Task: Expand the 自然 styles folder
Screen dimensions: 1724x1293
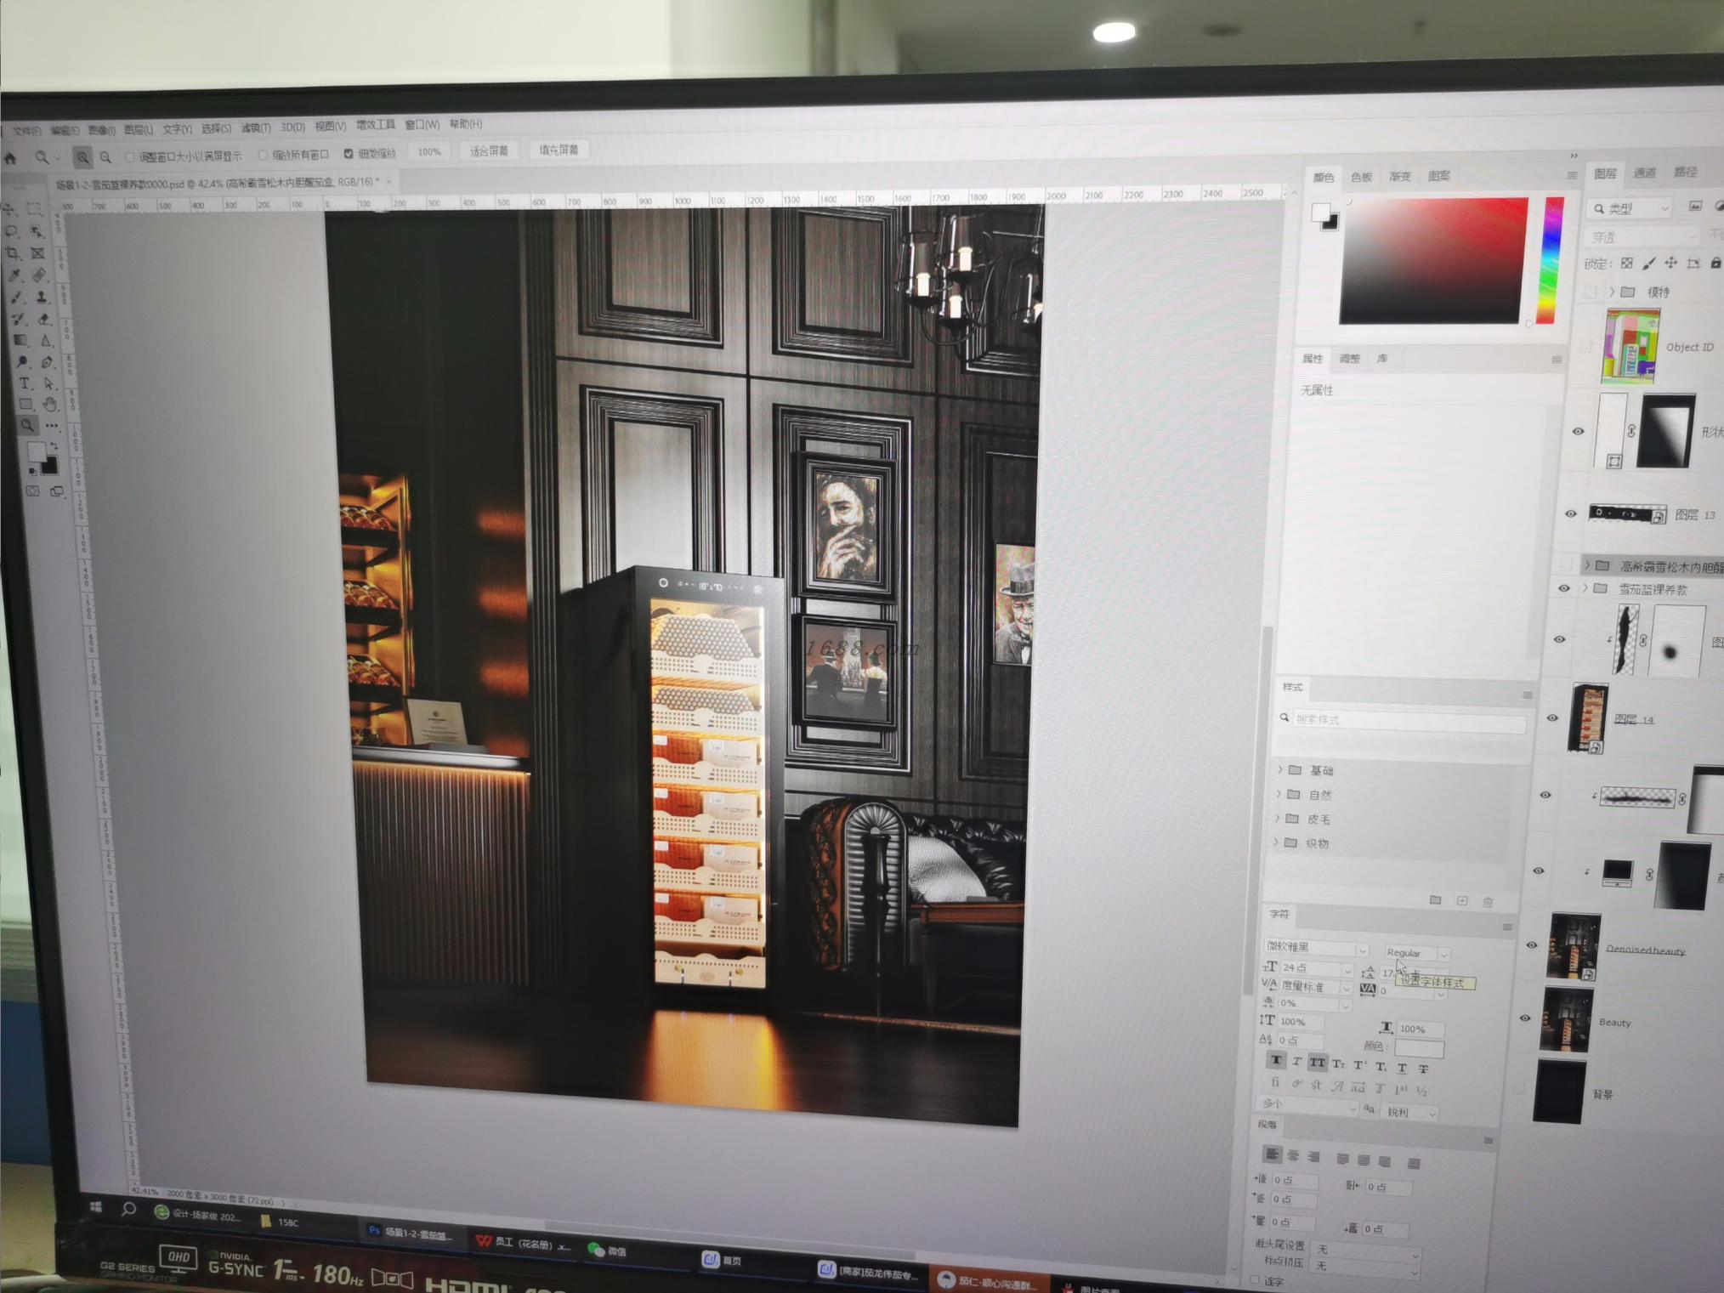Action: point(1279,794)
